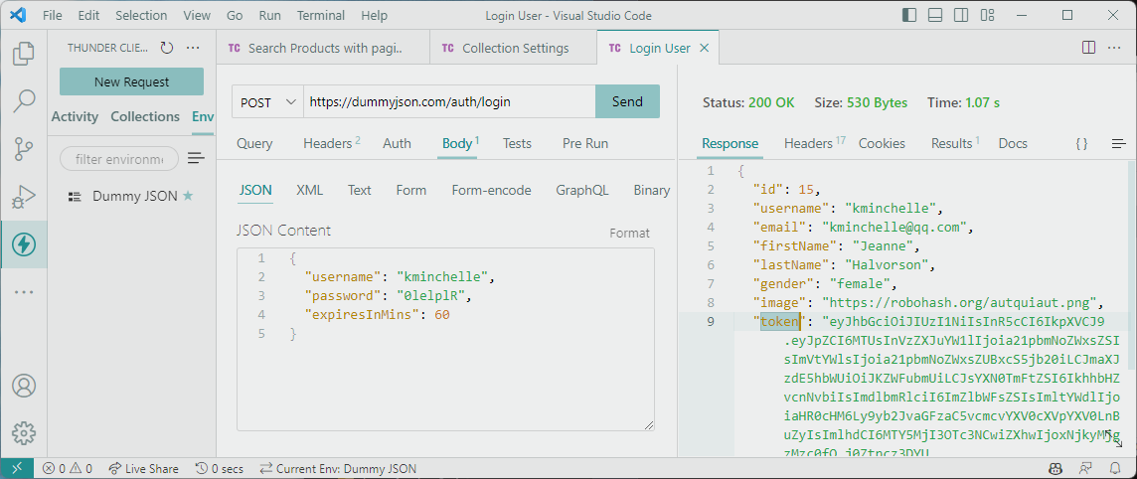The width and height of the screenshot is (1137, 479).
Task: Click the feedback icon in status bar
Action: point(1085,469)
